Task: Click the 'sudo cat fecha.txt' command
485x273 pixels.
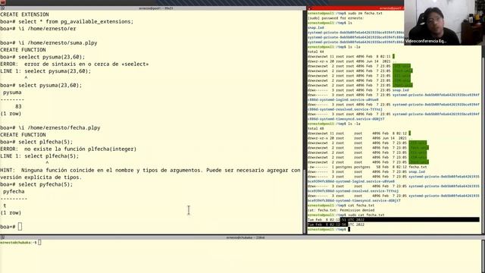Action: pos(366,215)
